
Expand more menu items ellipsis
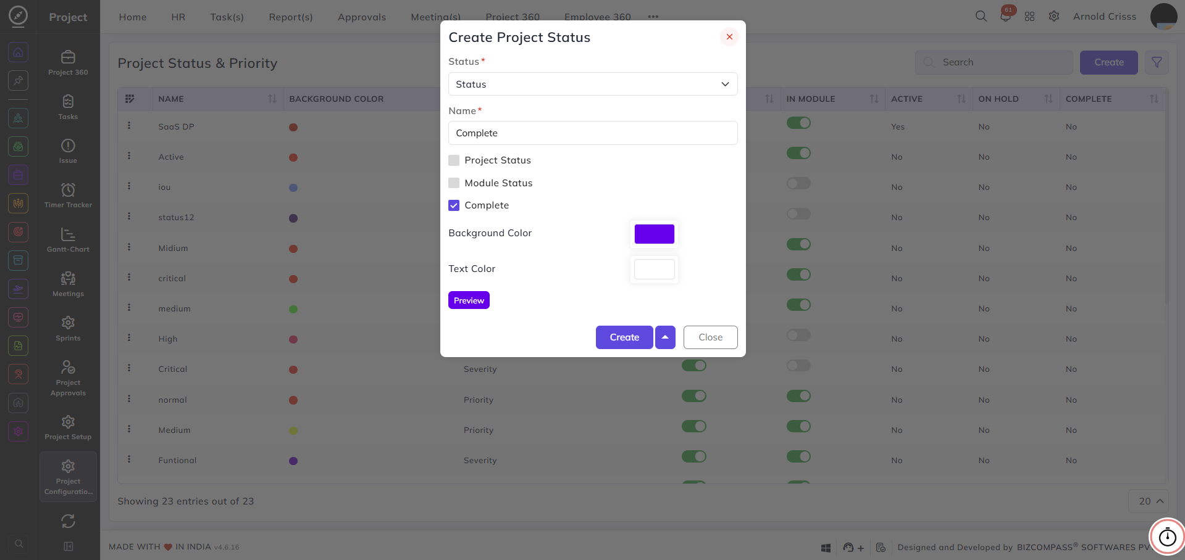click(653, 17)
